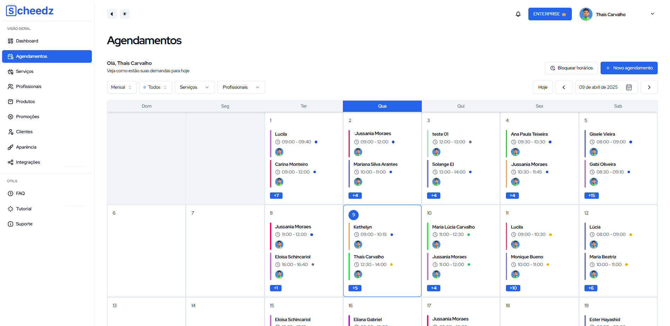The height and width of the screenshot is (326, 670).
Task: Open the Todos status filter dropdown
Action: point(156,87)
